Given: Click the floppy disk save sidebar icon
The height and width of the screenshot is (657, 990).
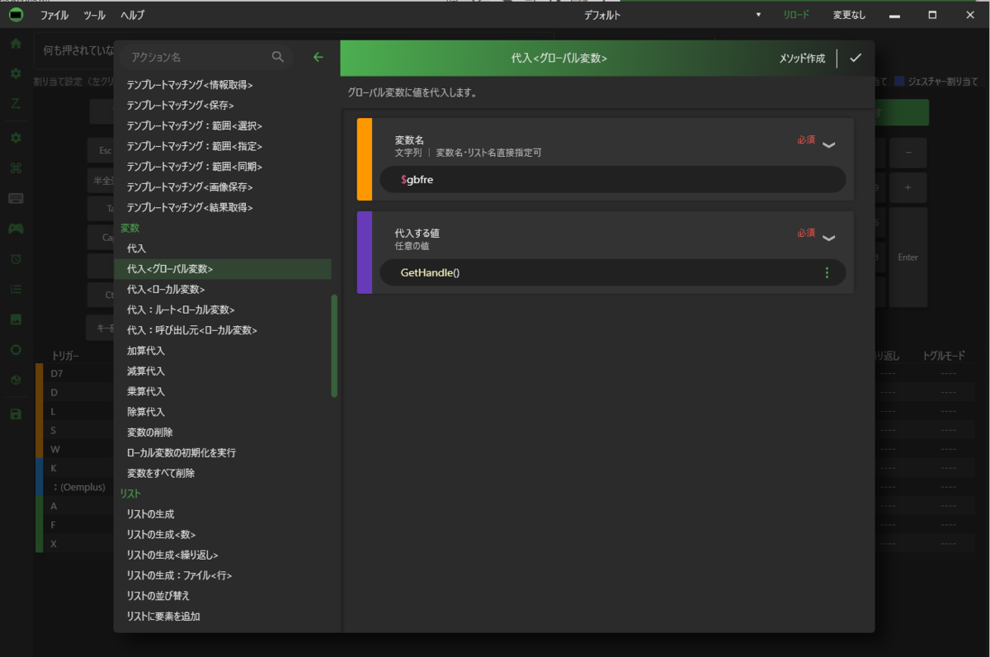Looking at the screenshot, I should point(16,414).
